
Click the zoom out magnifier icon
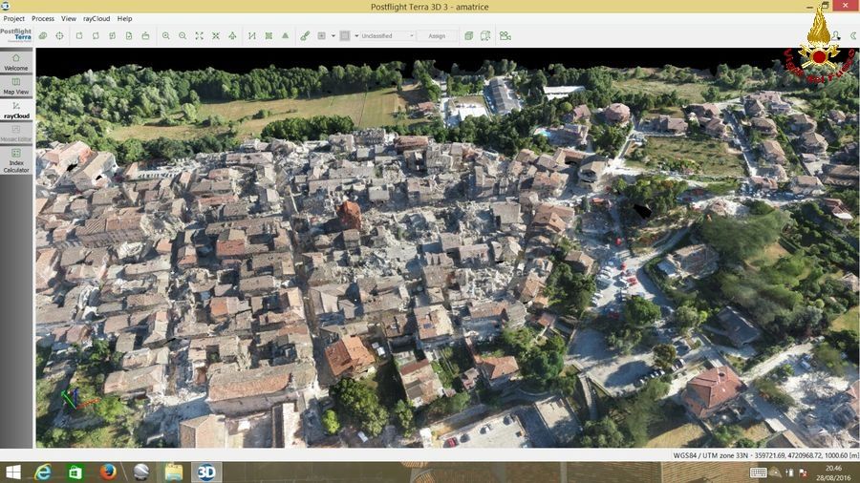(x=183, y=36)
